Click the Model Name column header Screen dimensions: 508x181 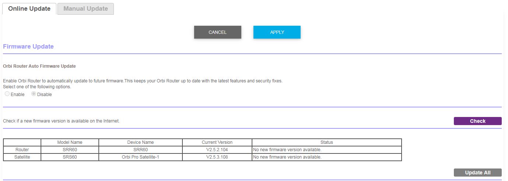pyautogui.click(x=70, y=142)
